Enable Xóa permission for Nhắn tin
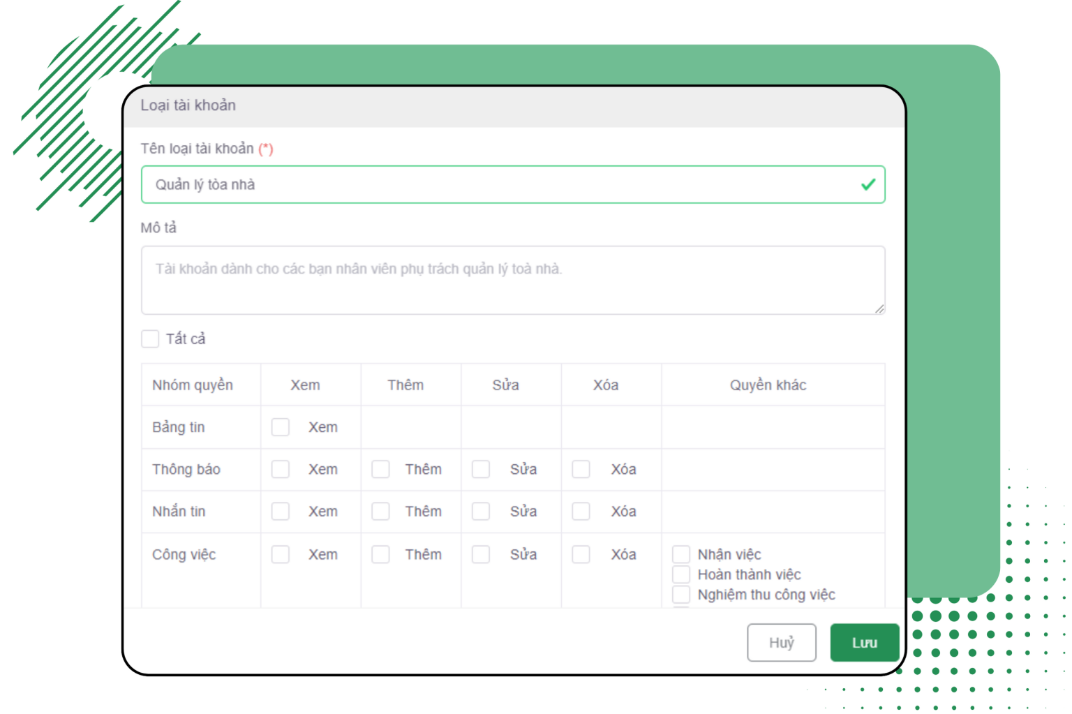 click(581, 512)
